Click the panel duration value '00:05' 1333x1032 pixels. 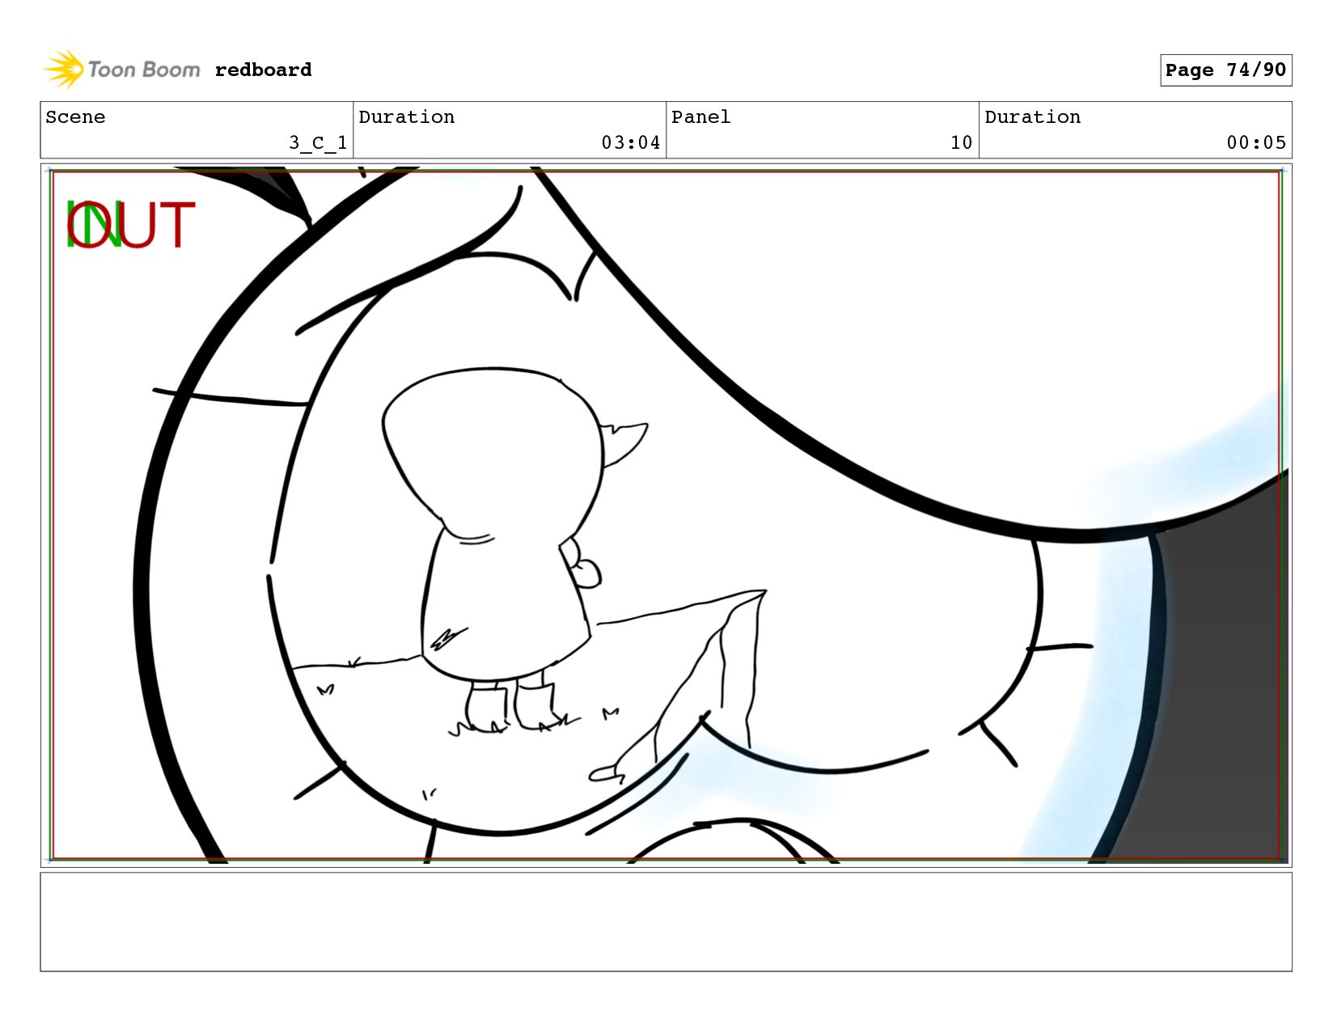tap(1256, 143)
